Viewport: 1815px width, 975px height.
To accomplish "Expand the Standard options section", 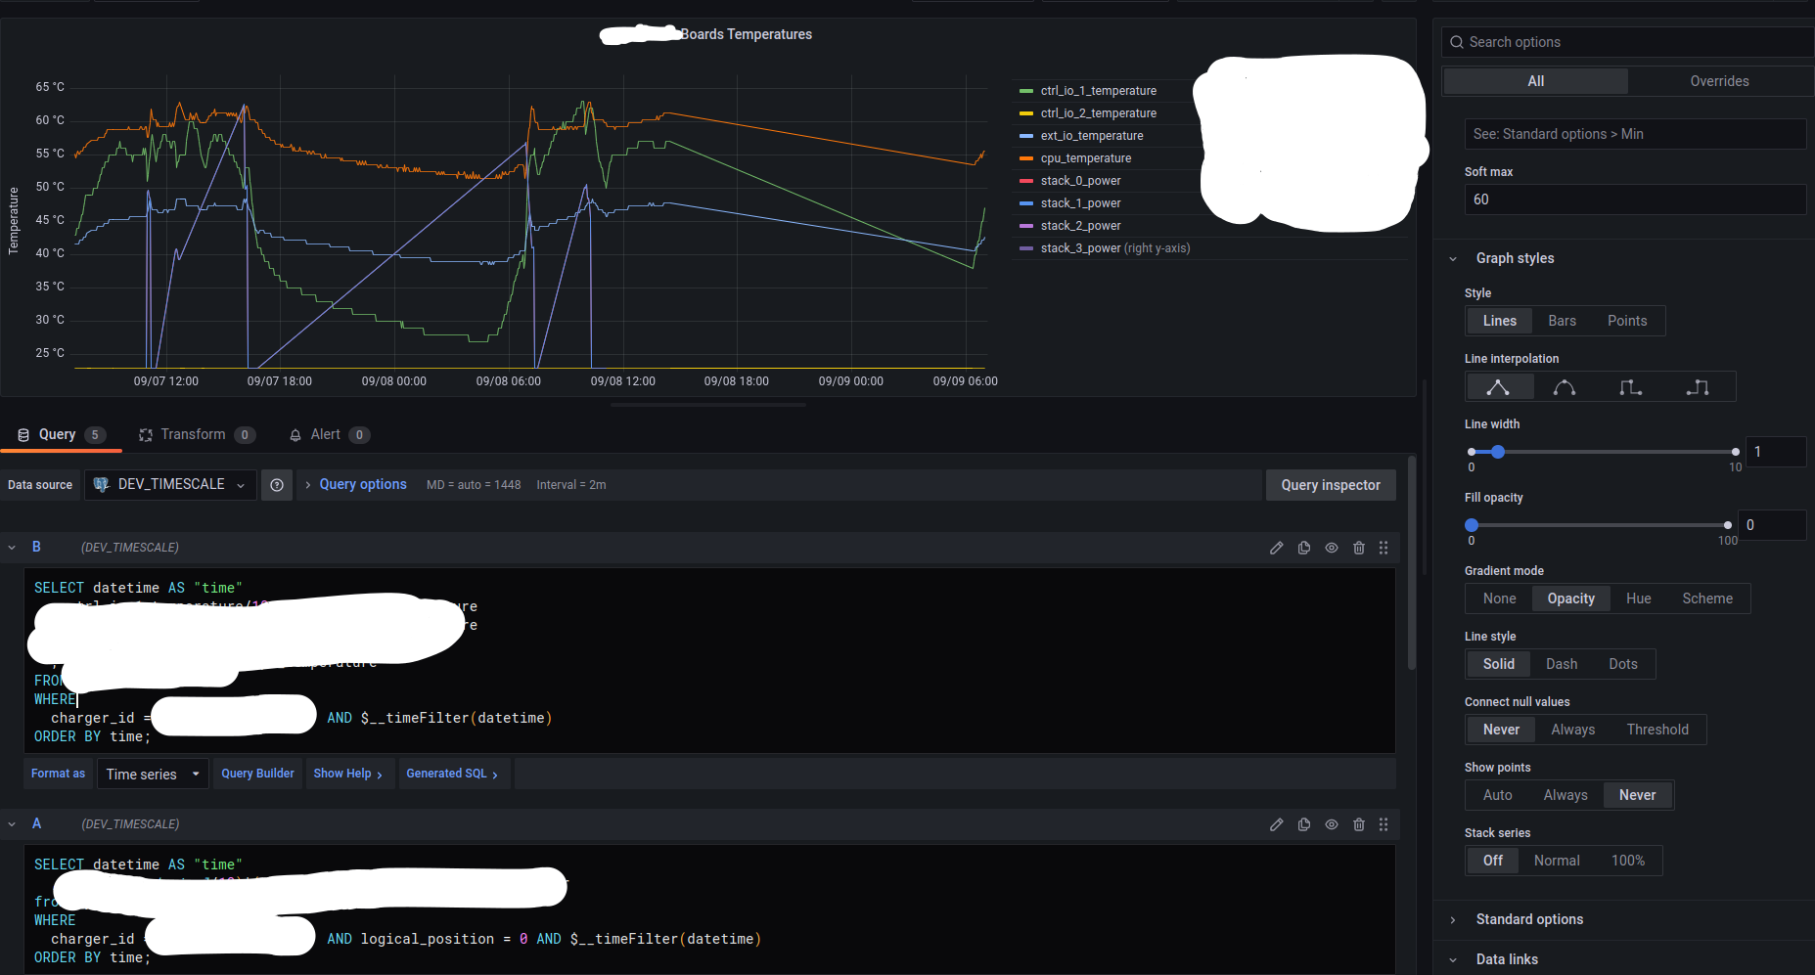I will coord(1528,919).
